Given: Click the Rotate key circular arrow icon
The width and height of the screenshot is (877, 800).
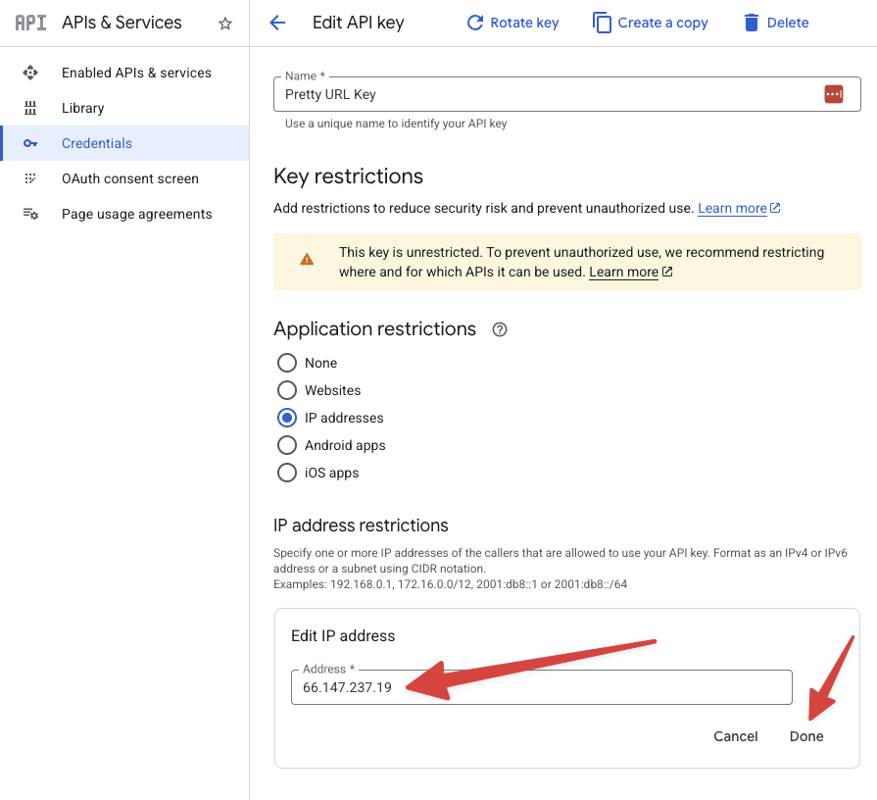Looking at the screenshot, I should 475,23.
